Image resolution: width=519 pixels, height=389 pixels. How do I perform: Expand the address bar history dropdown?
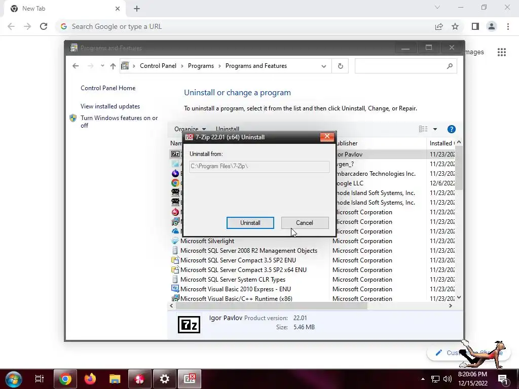tap(324, 66)
